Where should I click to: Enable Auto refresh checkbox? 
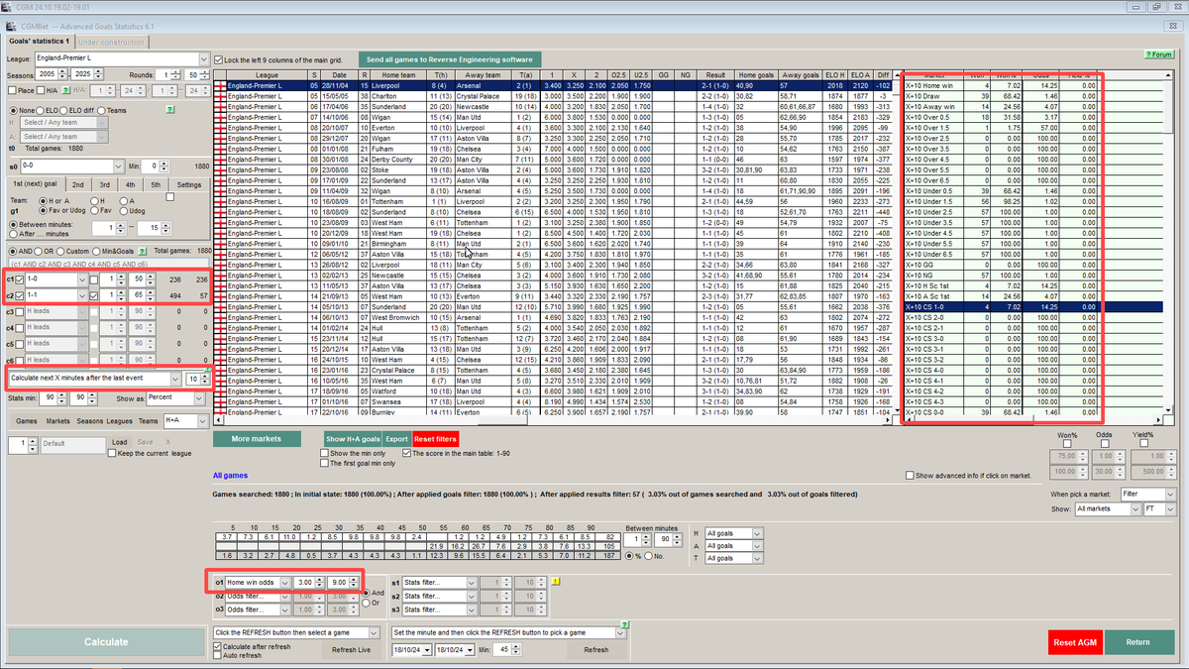click(x=218, y=656)
